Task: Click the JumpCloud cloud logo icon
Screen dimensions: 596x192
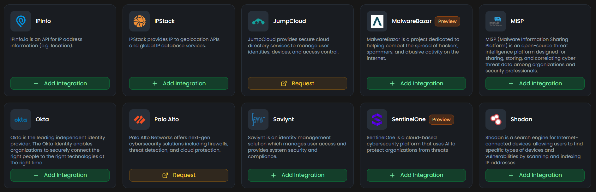Action: click(x=258, y=21)
